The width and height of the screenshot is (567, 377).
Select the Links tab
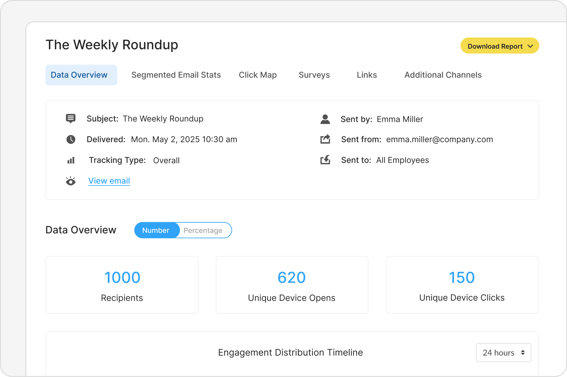pyautogui.click(x=367, y=75)
